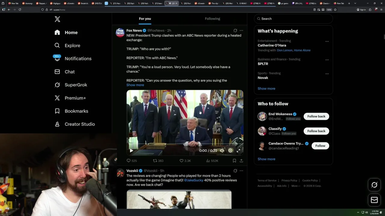Click the browser Sign in button
The image size is (385, 216).
[361, 10]
